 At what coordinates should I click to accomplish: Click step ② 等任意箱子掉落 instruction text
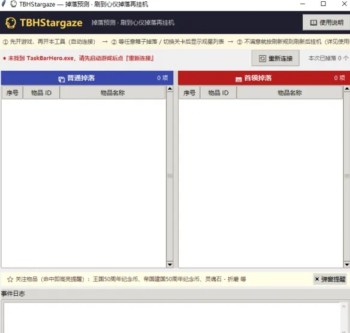point(167,42)
